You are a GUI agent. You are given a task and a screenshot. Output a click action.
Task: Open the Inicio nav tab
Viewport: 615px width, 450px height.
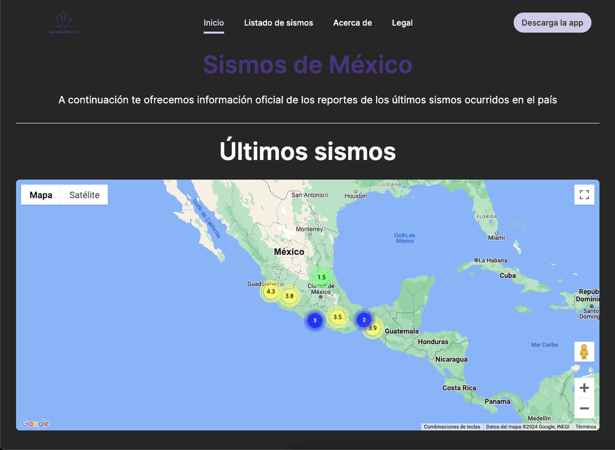[214, 23]
